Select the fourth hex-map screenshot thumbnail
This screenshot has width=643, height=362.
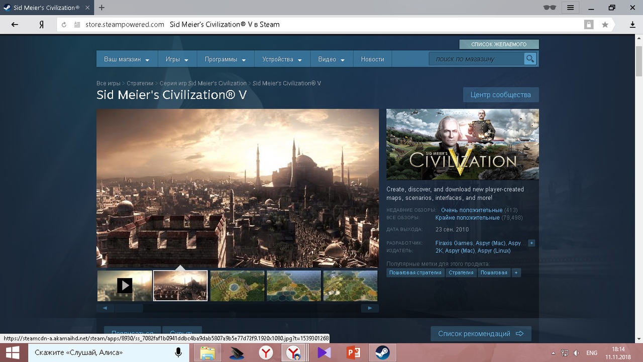(294, 286)
